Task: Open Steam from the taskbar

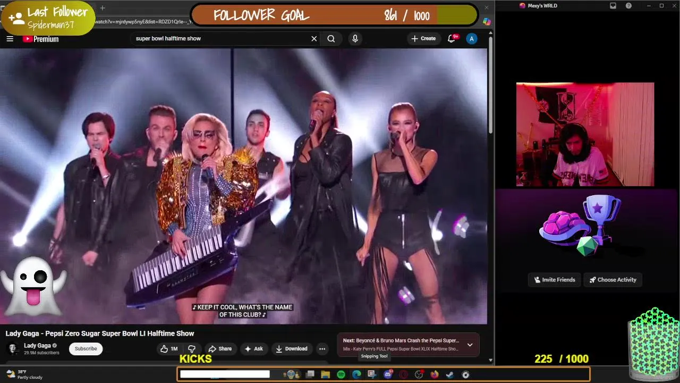Action: coord(450,374)
